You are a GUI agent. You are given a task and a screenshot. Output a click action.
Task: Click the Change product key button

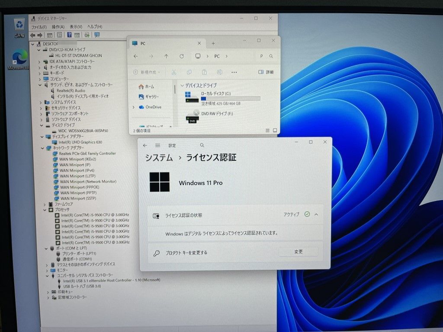[299, 252]
